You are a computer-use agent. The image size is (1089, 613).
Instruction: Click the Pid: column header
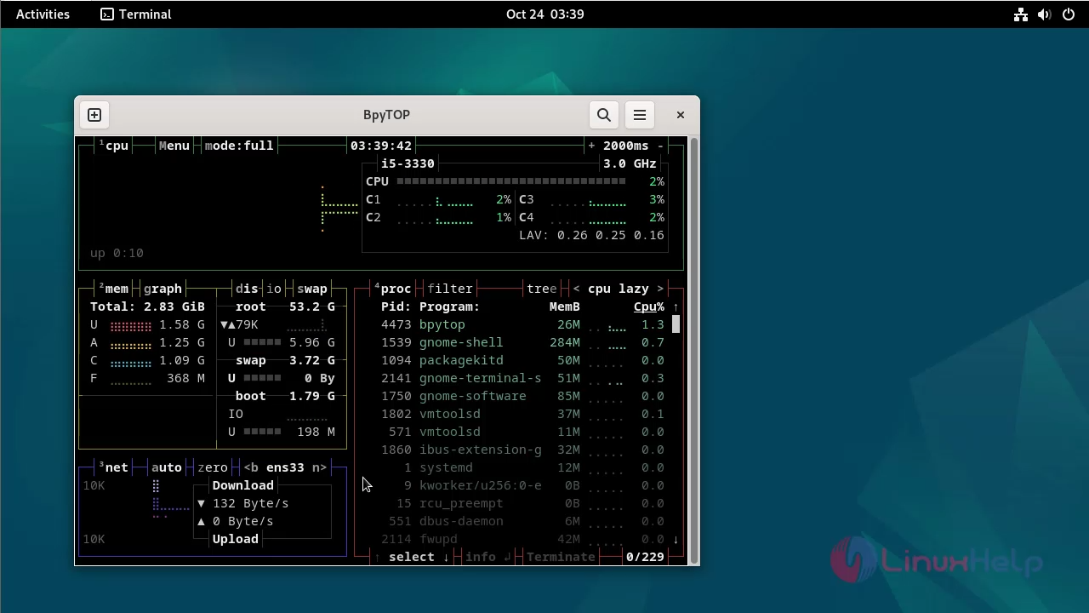[396, 306]
